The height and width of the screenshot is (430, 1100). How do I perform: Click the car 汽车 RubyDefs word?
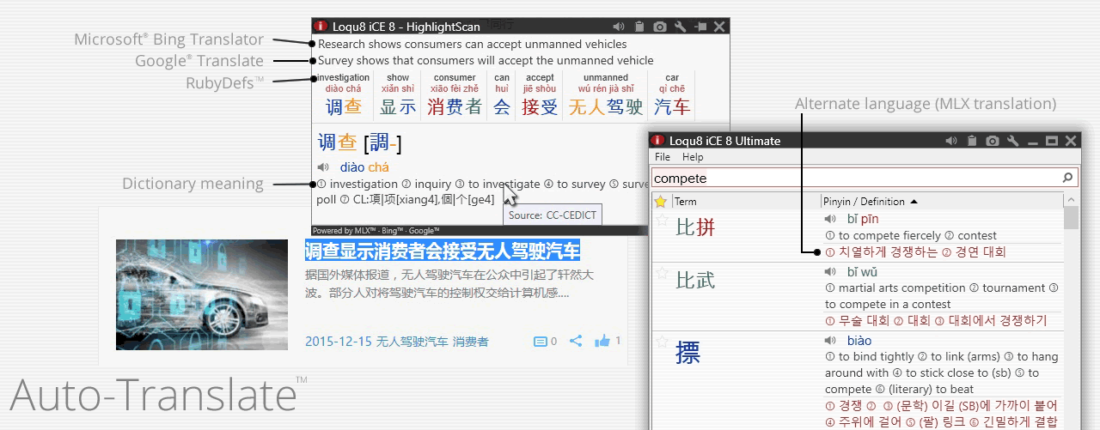[x=672, y=95]
